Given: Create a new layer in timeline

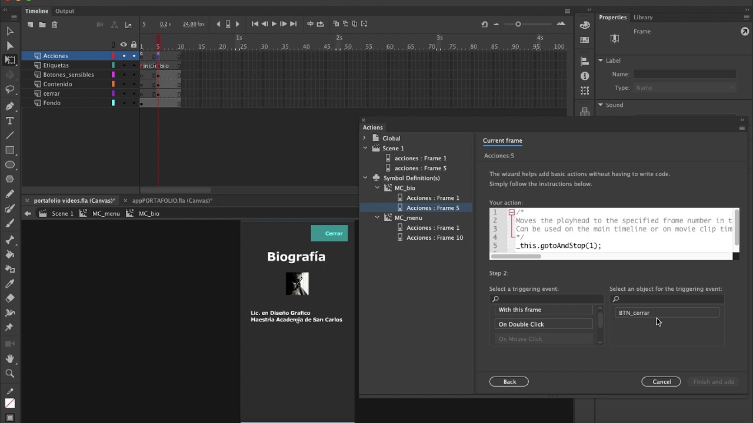Looking at the screenshot, I should (29, 24).
